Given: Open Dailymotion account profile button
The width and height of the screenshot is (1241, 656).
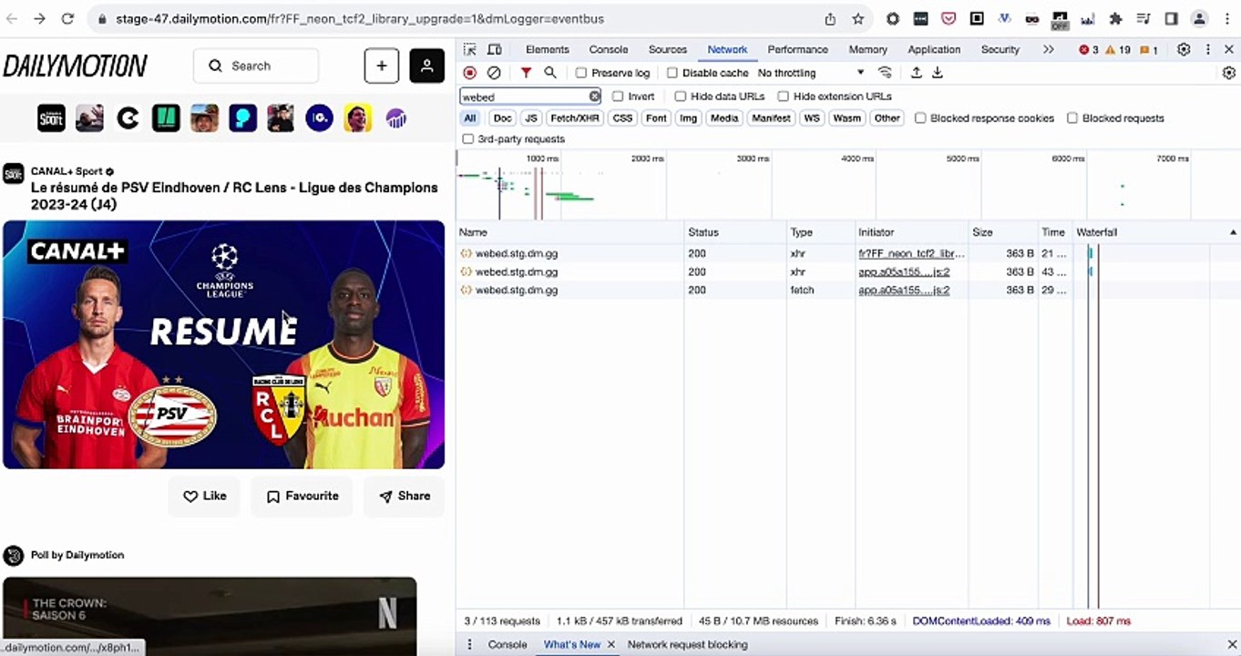Looking at the screenshot, I should (x=426, y=66).
